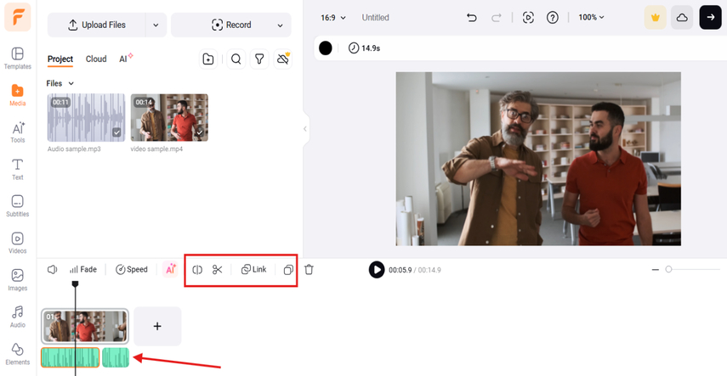Image resolution: width=727 pixels, height=376 pixels.
Task: Open the Videos stock library
Action: tap(18, 243)
